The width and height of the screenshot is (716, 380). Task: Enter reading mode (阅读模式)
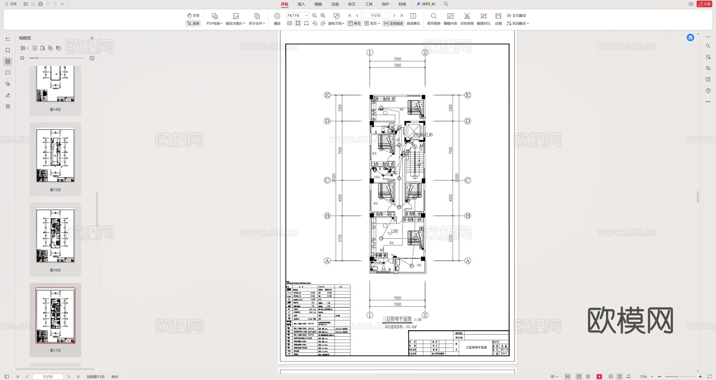coord(413,19)
